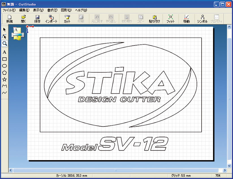Paste using the 貼り付け icon
The image size is (233, 179).
pyautogui.click(x=155, y=19)
